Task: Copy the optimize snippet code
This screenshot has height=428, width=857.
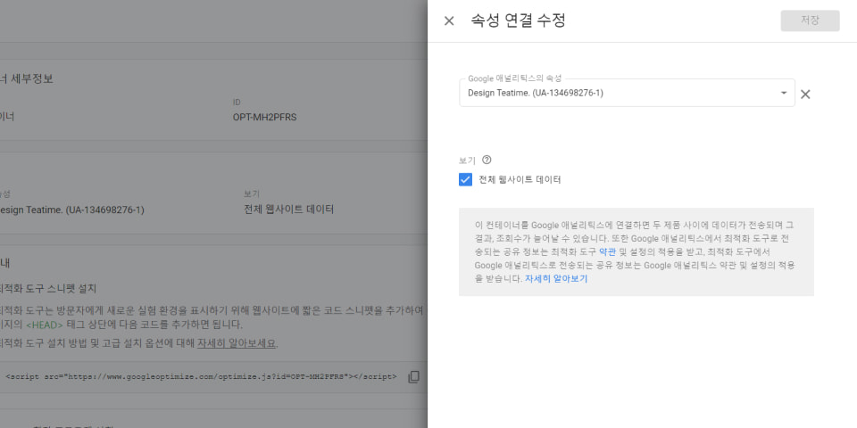Action: pyautogui.click(x=413, y=376)
